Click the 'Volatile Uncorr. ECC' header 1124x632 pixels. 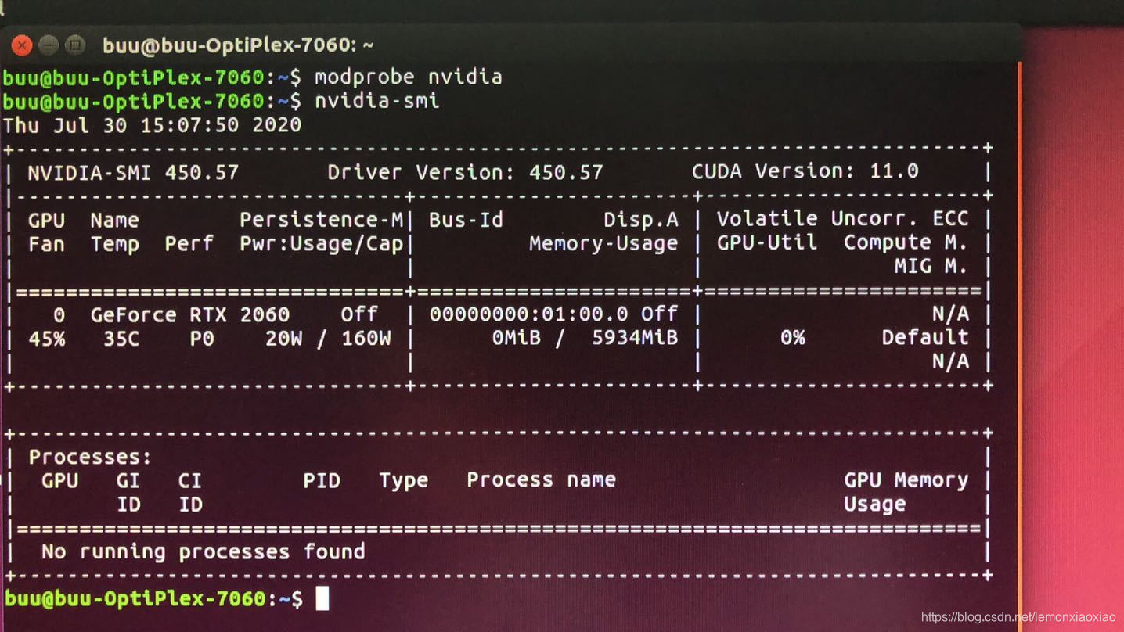(842, 219)
